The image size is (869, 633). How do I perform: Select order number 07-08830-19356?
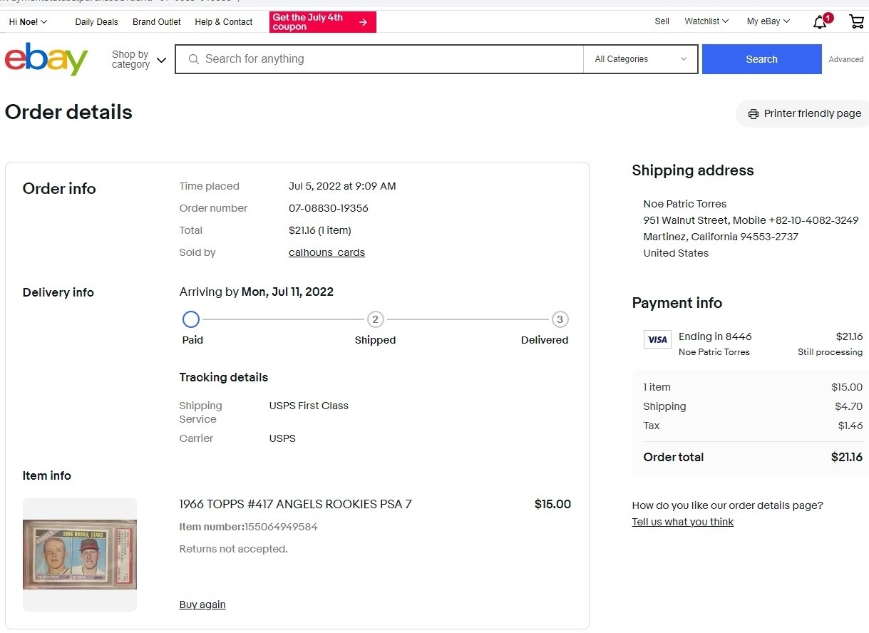point(329,208)
